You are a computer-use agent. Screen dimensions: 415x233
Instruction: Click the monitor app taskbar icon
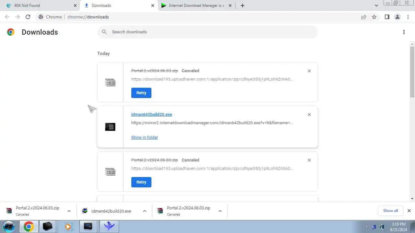[88, 227]
